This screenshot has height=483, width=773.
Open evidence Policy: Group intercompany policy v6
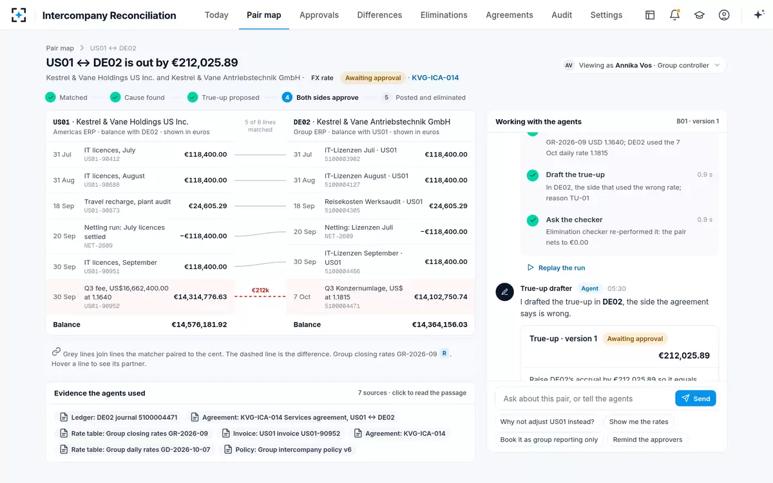(x=289, y=450)
